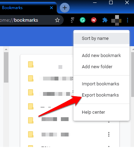134x148 pixels.
Task: Open the Grammarly extension icon
Action: (x=83, y=20)
